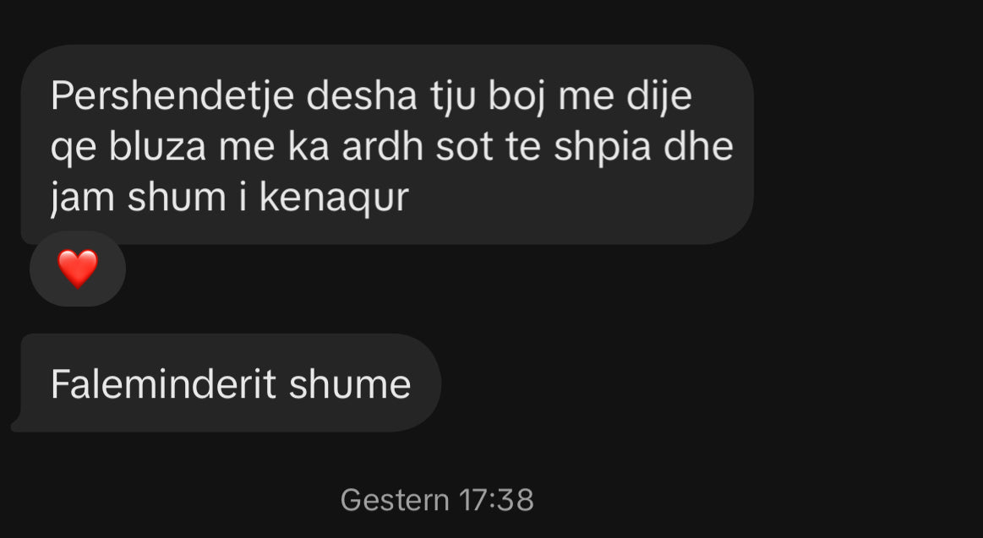Click the word kenaqur
The image size is (983, 538).
334,199
